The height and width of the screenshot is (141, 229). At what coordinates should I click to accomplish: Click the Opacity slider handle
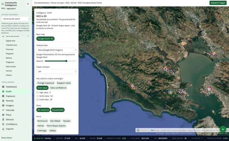pos(66,61)
